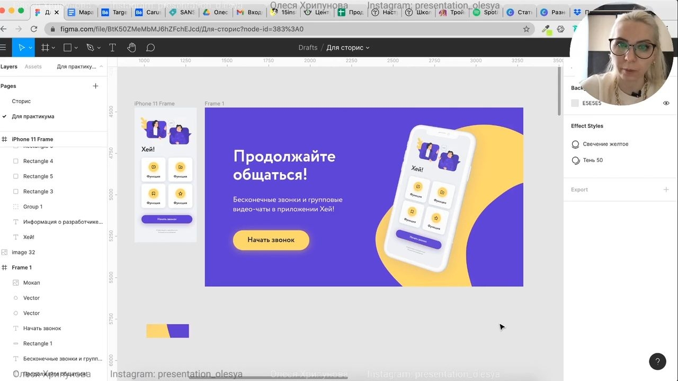This screenshot has width=678, height=381.
Task: Expand the pages dropdown Для практику...
Action: 80,67
